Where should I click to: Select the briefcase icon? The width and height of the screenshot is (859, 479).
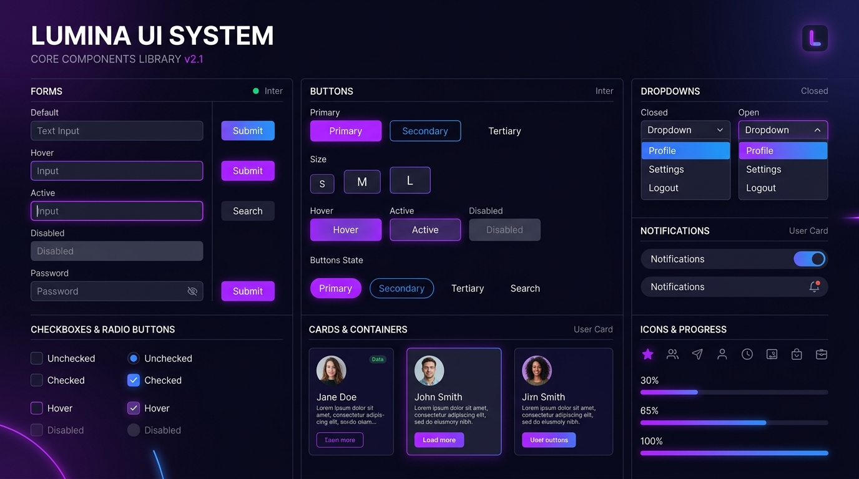(x=822, y=354)
